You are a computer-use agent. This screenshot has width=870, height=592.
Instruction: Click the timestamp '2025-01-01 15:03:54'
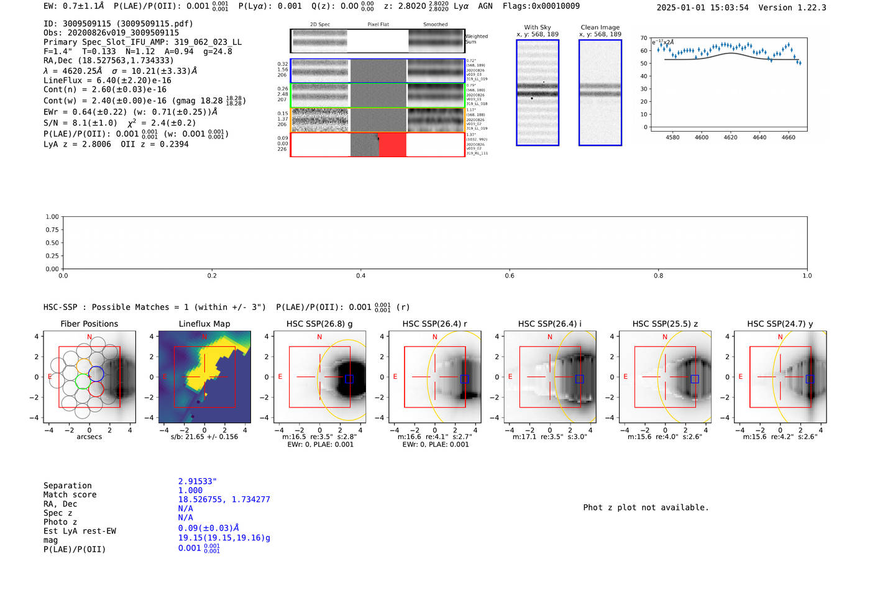703,7
